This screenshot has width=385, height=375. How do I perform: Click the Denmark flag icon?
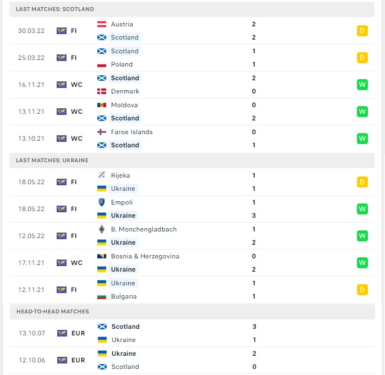pos(102,91)
